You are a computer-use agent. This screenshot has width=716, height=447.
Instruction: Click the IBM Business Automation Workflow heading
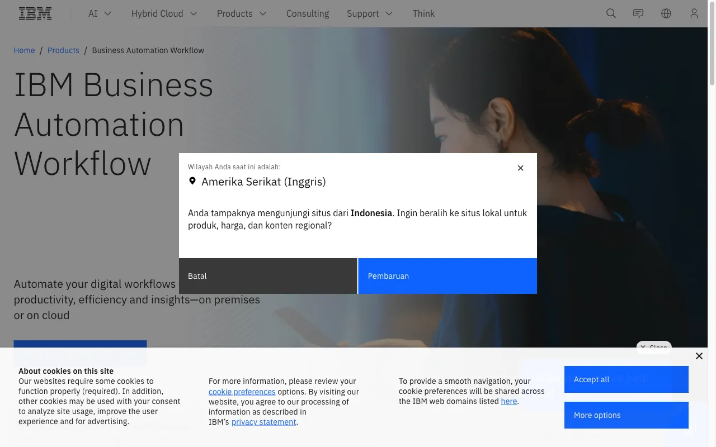point(114,124)
